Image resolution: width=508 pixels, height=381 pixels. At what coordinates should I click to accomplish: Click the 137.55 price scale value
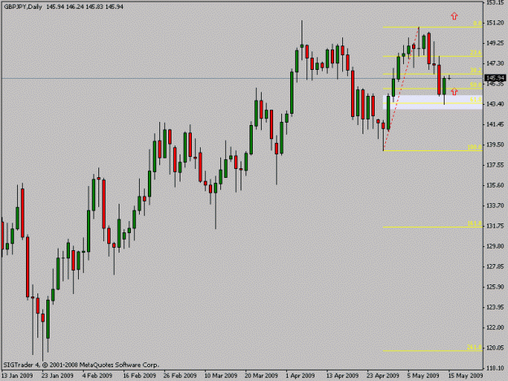[495, 165]
